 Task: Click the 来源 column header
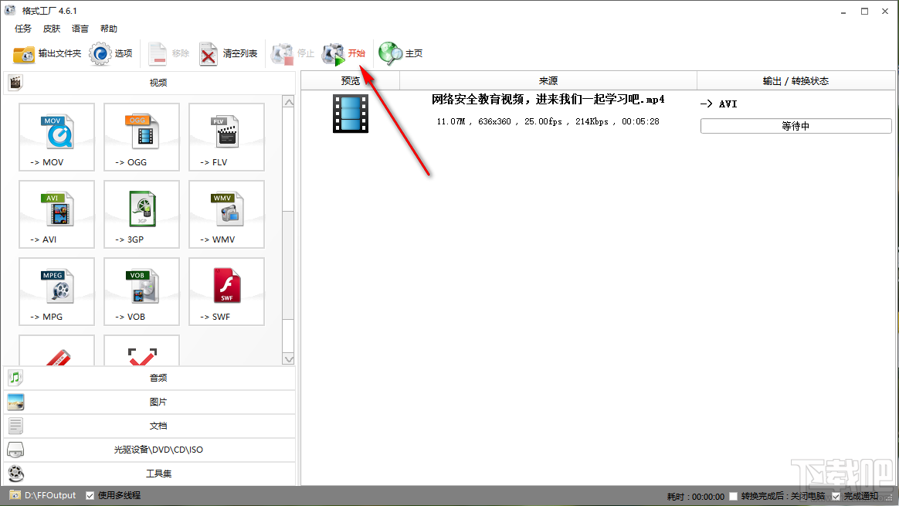(548, 81)
